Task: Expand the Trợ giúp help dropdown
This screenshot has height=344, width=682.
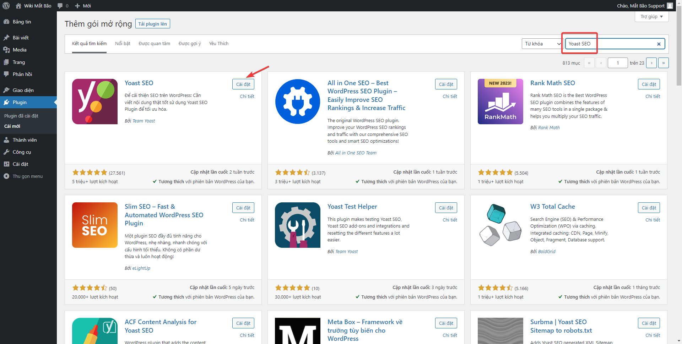Action: coord(651,17)
